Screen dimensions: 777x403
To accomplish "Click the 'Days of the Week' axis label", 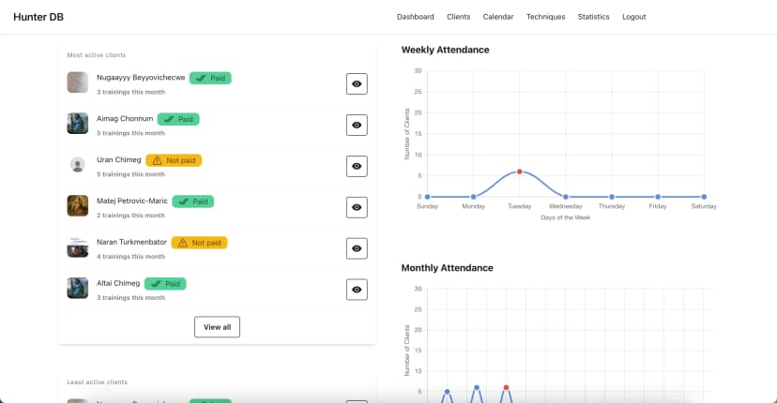I will tap(566, 217).
